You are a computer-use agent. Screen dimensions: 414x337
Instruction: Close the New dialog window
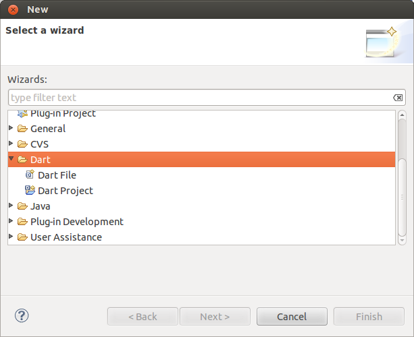click(13, 9)
